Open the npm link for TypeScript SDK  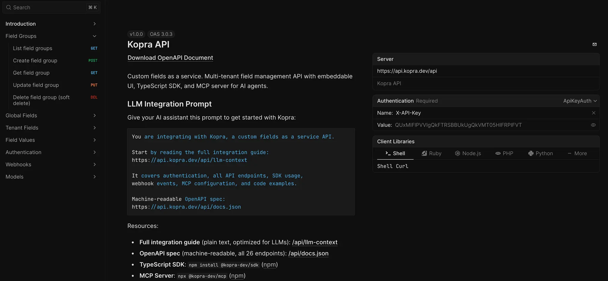[270, 264]
